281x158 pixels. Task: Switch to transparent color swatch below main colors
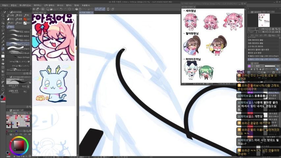pyautogui.click(x=3, y=102)
